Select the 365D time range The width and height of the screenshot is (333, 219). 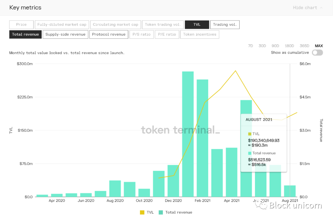pyautogui.click(x=304, y=46)
